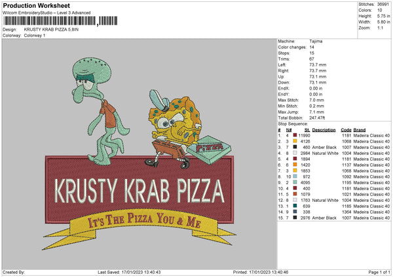Select the Width value "5.80 in"

point(383,22)
